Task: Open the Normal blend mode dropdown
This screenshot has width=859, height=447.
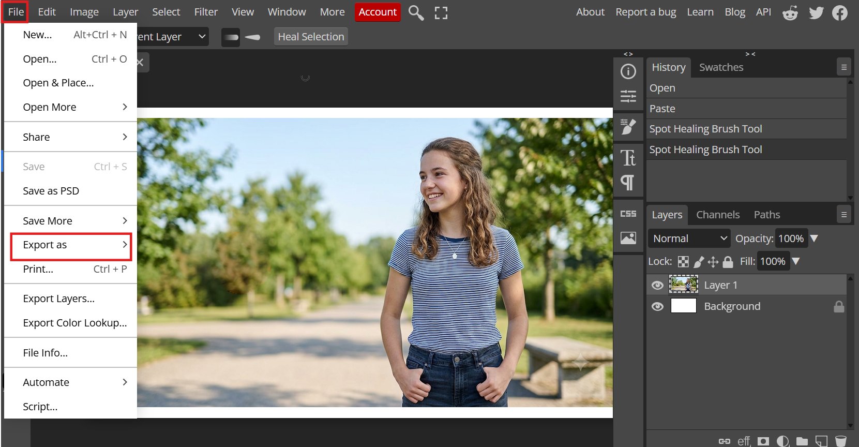Action: click(x=689, y=239)
